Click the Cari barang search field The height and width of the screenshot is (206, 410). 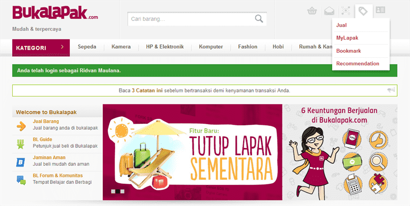[191, 19]
